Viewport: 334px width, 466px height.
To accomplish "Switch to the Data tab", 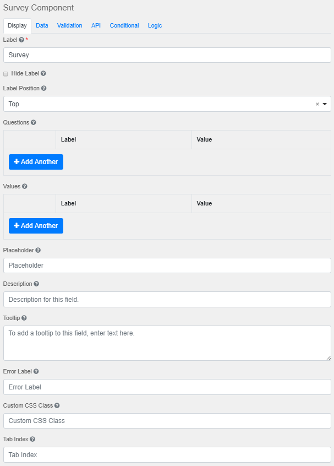I will (x=42, y=25).
